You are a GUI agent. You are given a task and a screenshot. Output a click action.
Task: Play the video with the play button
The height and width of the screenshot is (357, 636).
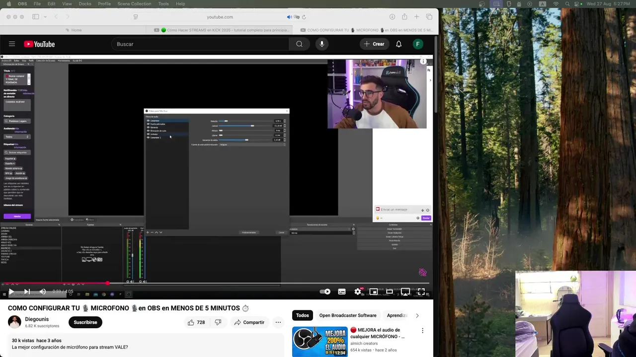point(11,292)
